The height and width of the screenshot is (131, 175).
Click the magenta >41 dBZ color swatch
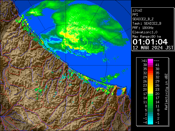(150, 61)
